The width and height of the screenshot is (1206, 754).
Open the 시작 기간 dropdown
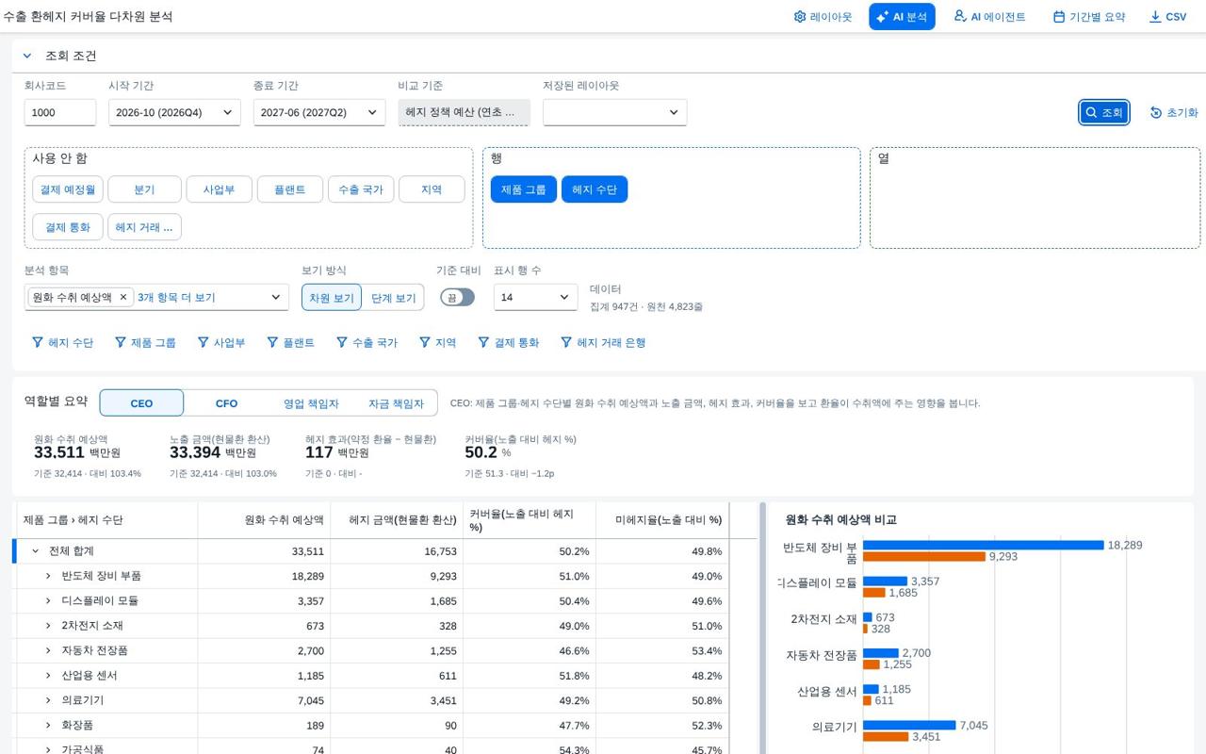tap(174, 112)
